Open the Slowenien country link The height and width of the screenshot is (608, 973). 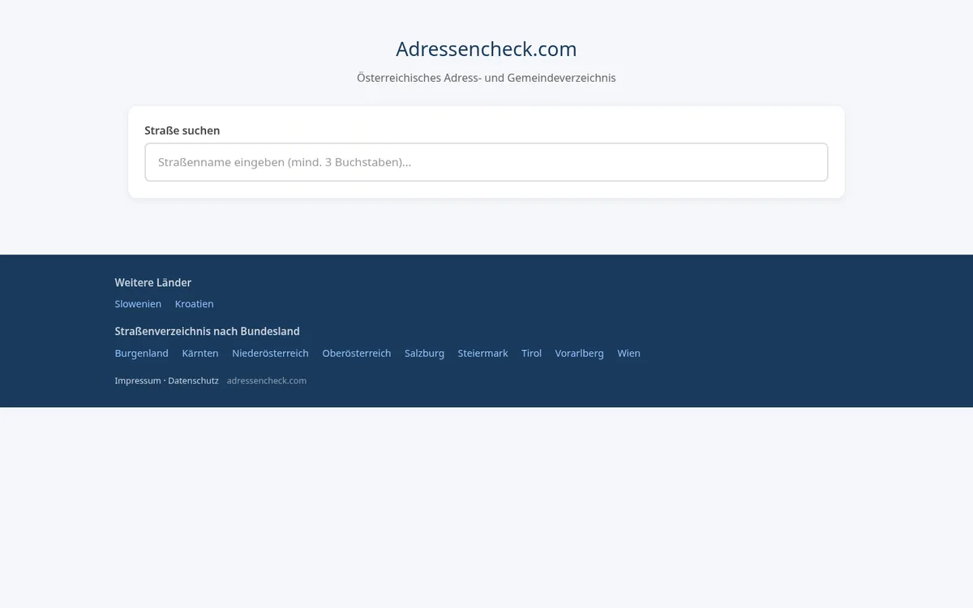[x=138, y=304]
